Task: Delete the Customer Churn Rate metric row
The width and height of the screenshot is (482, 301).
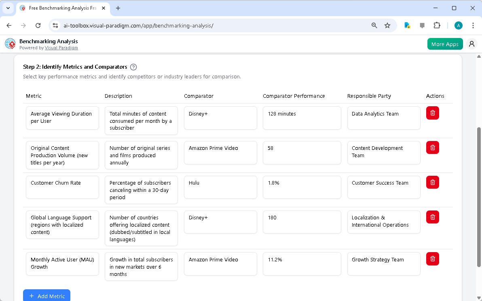Action: click(432, 182)
